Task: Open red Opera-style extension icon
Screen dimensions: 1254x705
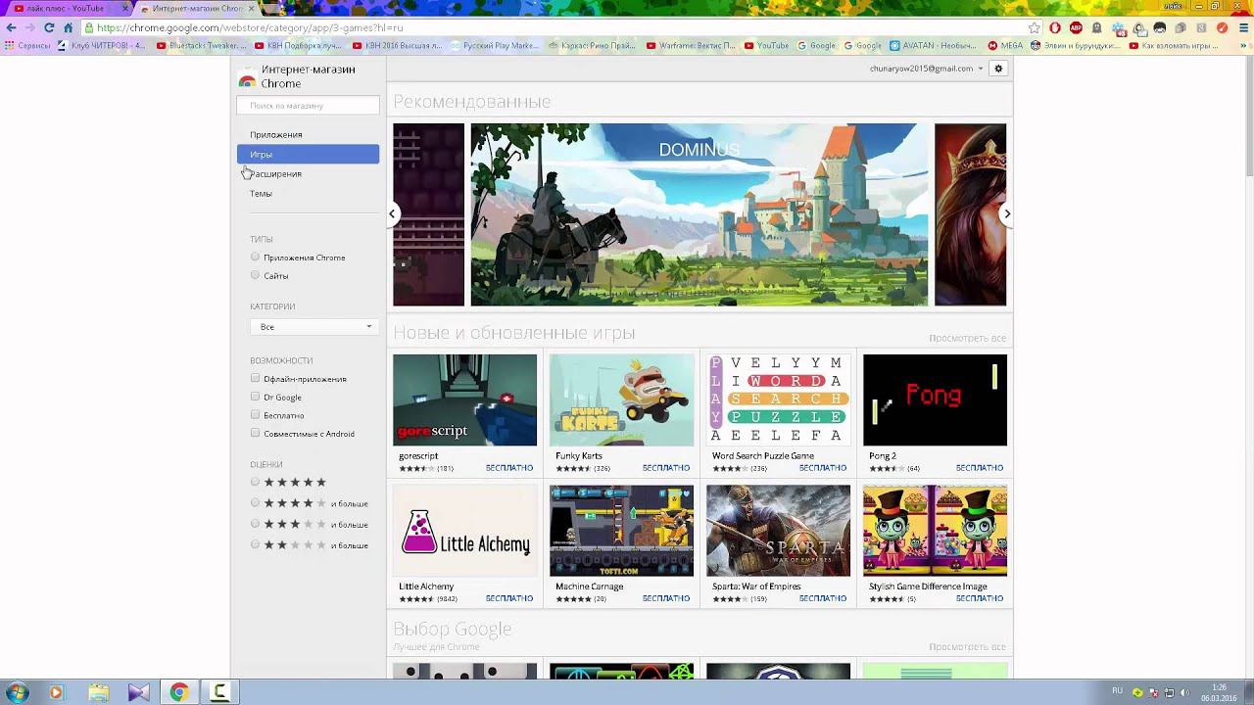Action: (1055, 27)
